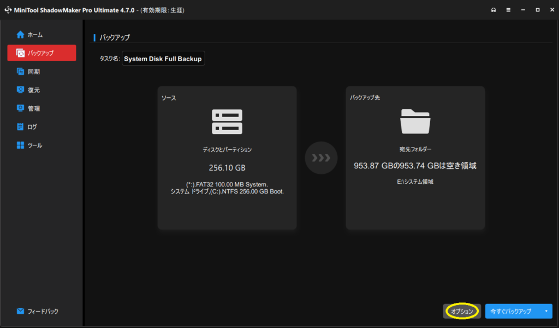
Task: Click the Backup icon in sidebar
Action: click(20, 53)
